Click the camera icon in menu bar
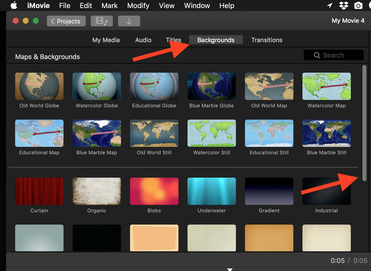This screenshot has width=371, height=271. (358, 5)
